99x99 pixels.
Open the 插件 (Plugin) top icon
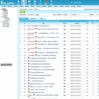[46, 2]
